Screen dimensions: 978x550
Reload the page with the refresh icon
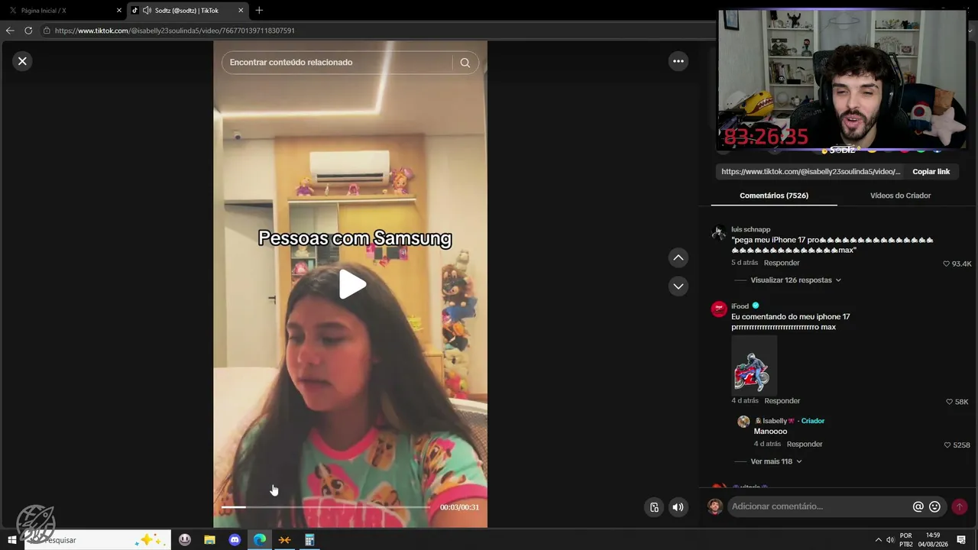28,31
